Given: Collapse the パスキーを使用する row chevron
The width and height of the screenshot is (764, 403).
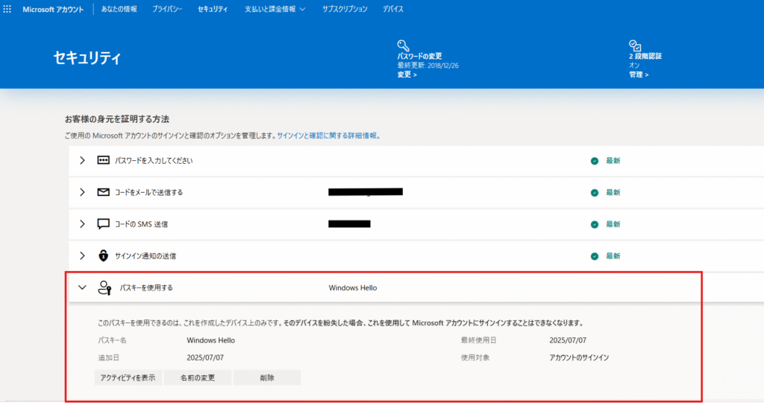Looking at the screenshot, I should click(x=82, y=288).
